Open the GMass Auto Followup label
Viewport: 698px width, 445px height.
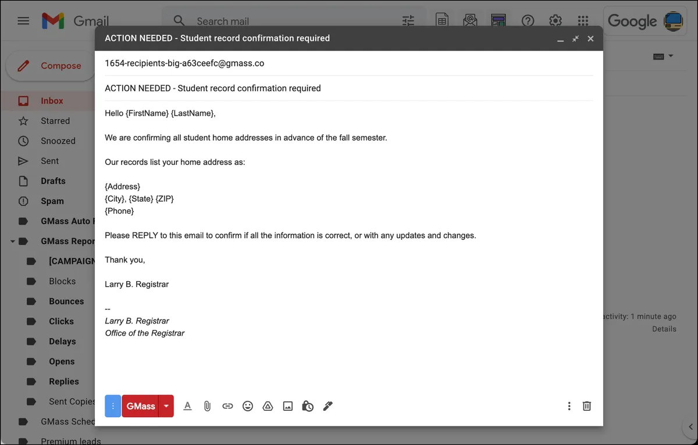(67, 221)
